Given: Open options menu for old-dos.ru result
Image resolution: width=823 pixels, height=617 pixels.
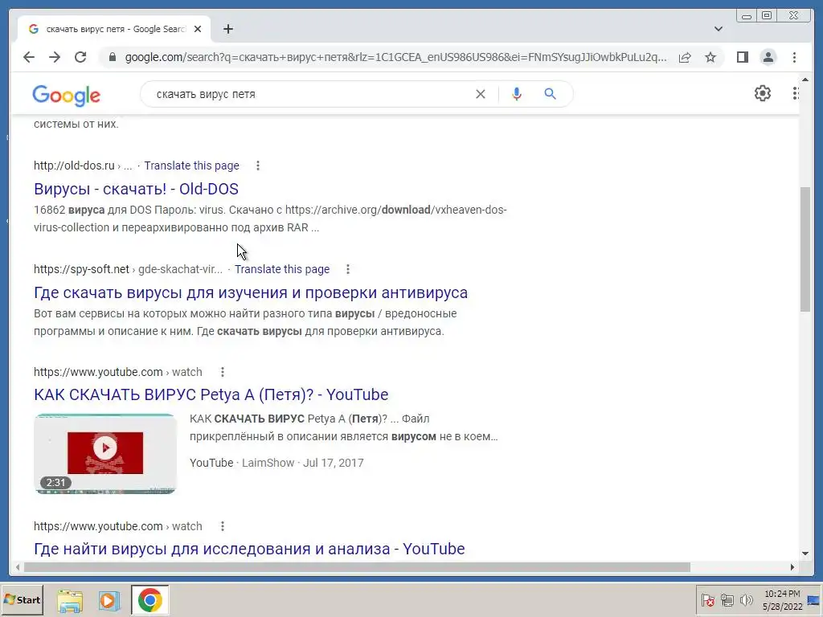Looking at the screenshot, I should pyautogui.click(x=258, y=165).
